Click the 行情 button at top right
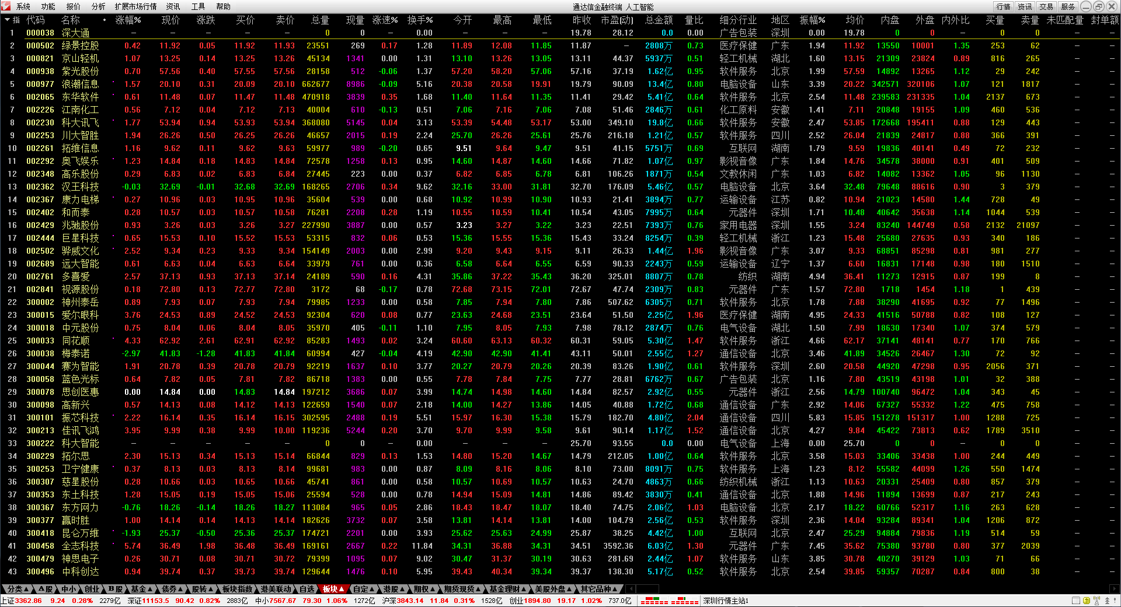Image resolution: width=1121 pixels, height=607 pixels. [x=1003, y=6]
